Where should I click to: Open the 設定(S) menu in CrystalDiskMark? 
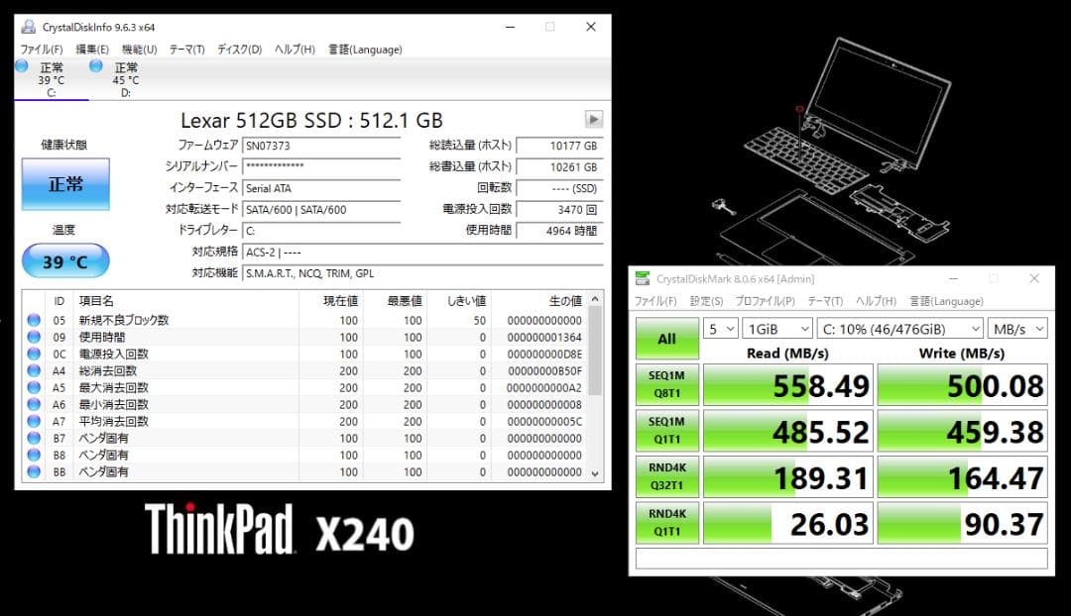(707, 301)
